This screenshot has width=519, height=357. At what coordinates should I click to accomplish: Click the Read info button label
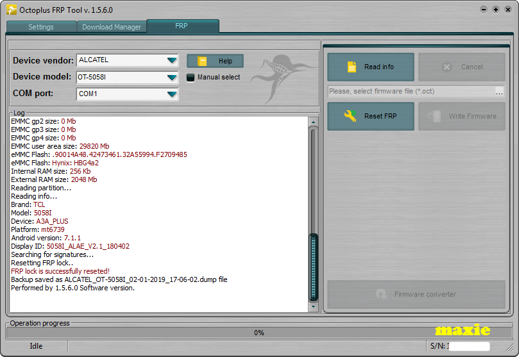[379, 67]
